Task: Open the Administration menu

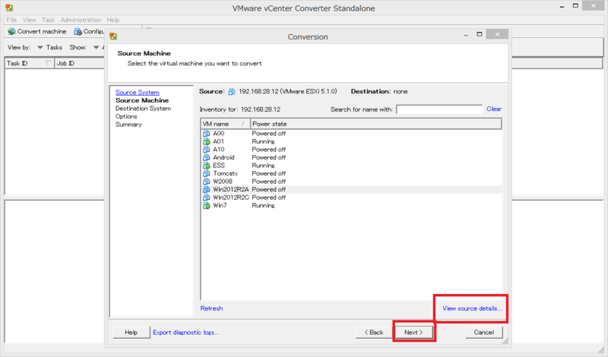Action: 81,20
